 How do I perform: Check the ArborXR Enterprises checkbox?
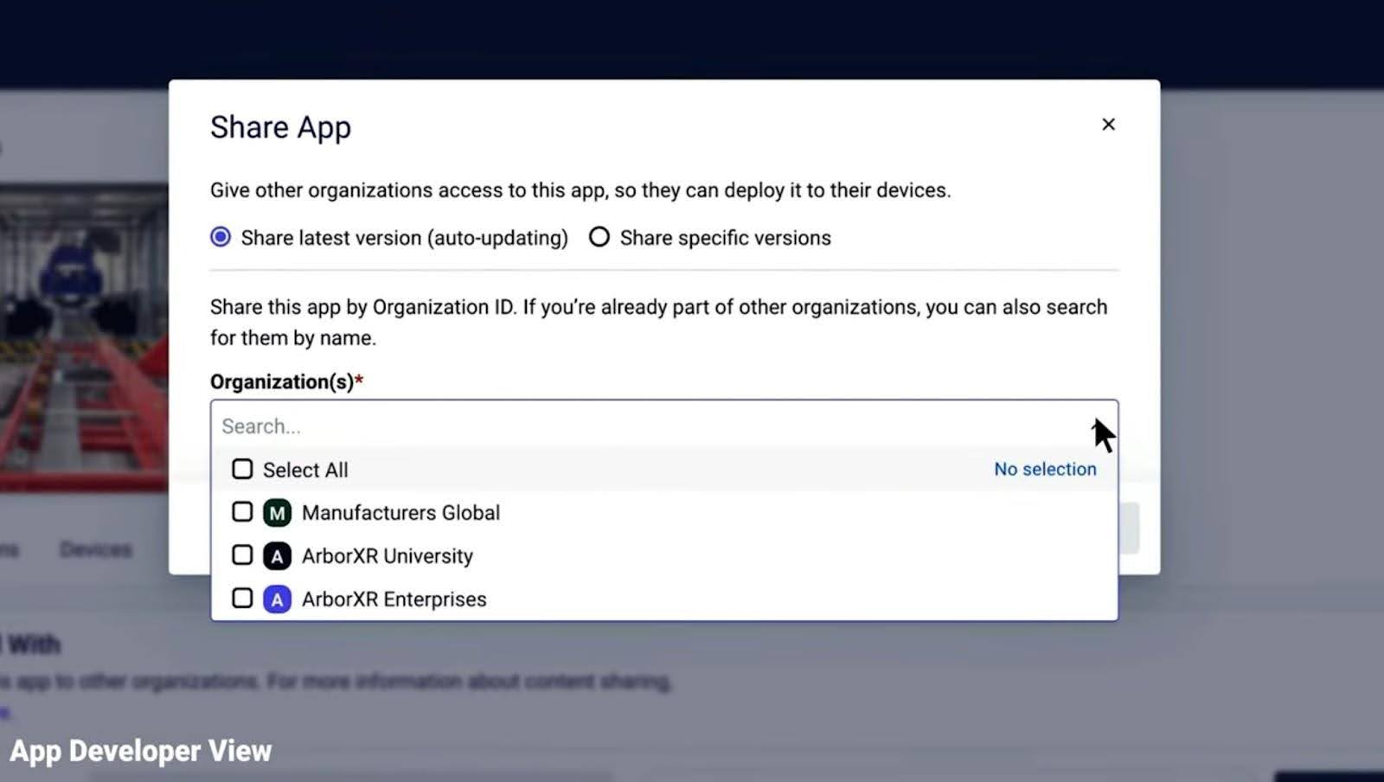[242, 599]
